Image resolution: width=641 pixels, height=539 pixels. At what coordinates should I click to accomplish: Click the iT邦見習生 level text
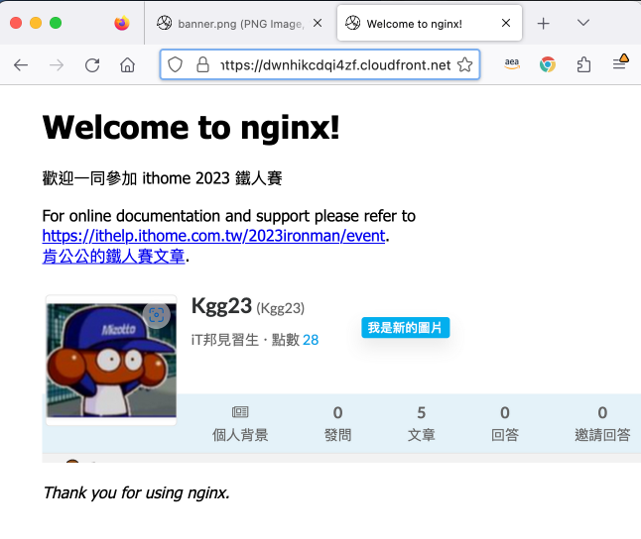[x=225, y=340]
